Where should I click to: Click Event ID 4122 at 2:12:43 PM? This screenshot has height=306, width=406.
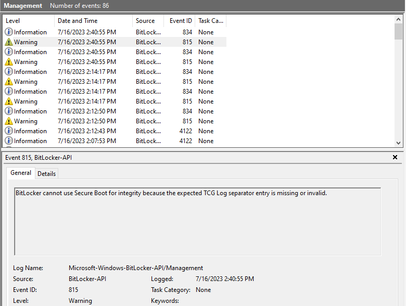click(x=186, y=131)
